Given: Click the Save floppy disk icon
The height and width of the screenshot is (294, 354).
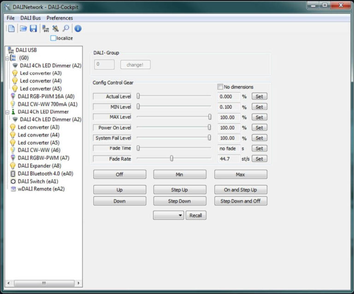Looking at the screenshot, I should [33, 29].
